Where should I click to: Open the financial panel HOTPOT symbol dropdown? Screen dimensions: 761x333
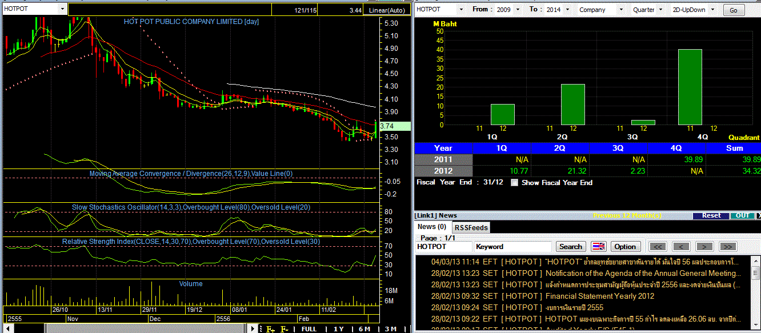(460, 10)
